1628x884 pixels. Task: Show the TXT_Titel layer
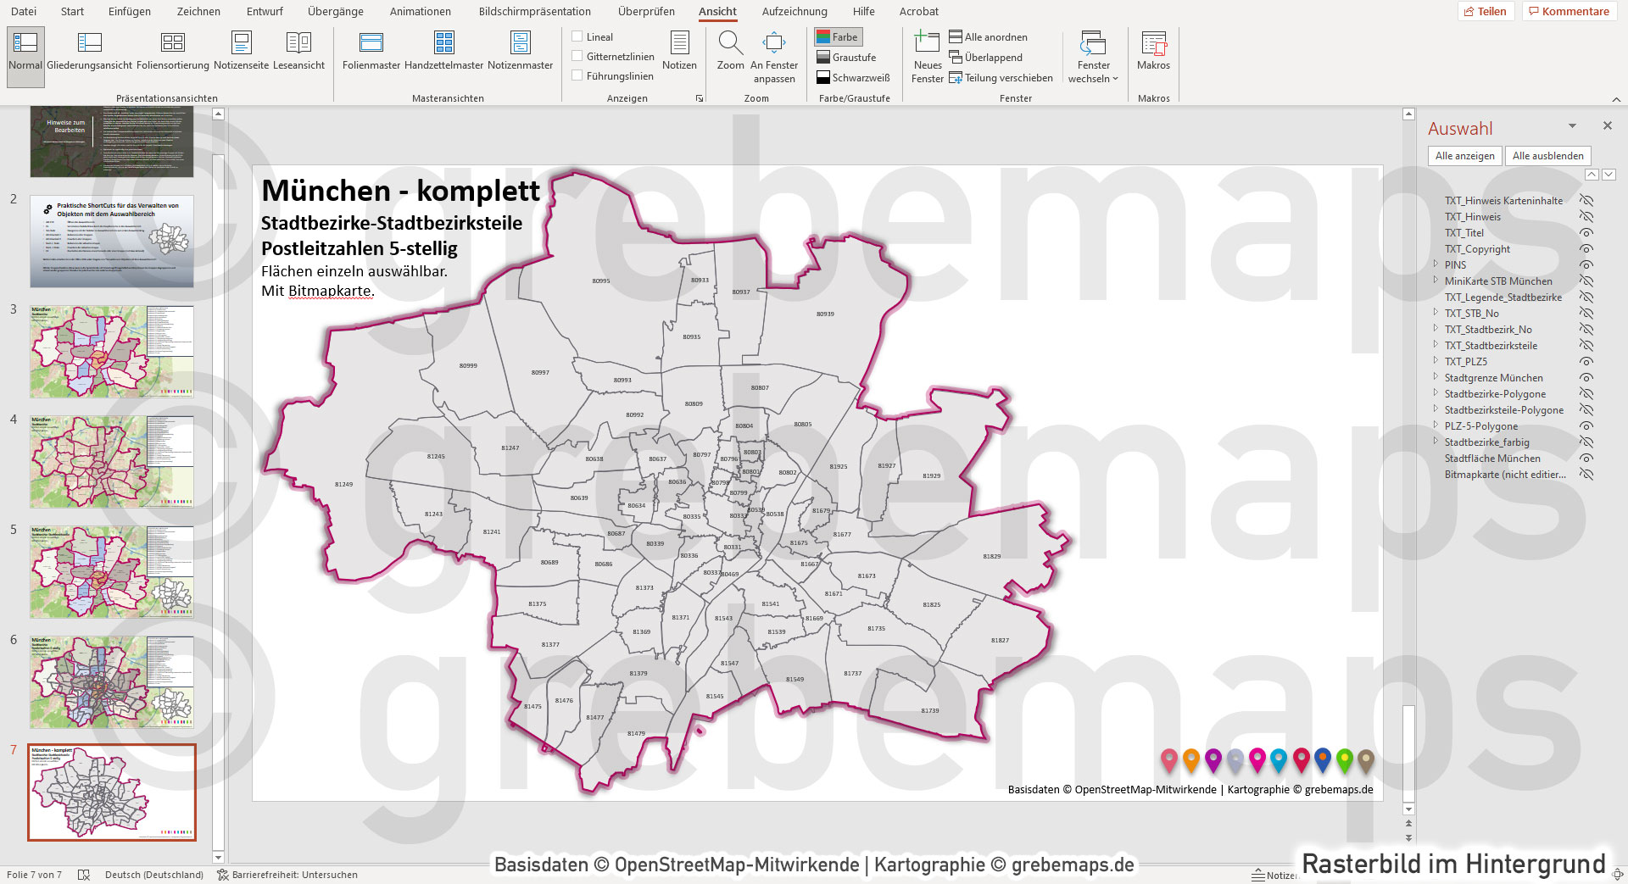(x=1586, y=232)
